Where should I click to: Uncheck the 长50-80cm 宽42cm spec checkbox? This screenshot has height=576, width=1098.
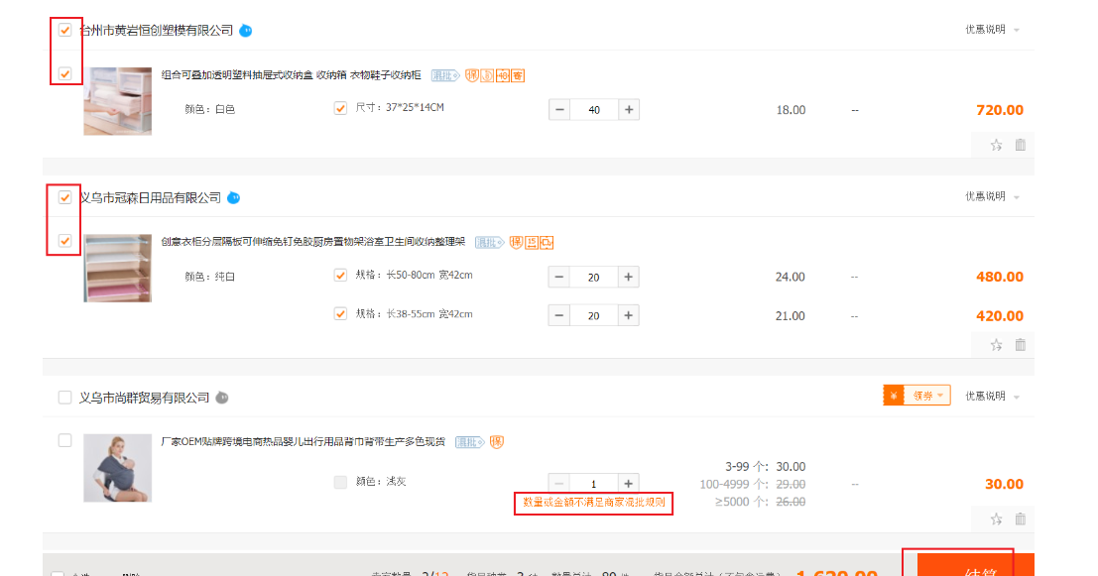coord(340,275)
